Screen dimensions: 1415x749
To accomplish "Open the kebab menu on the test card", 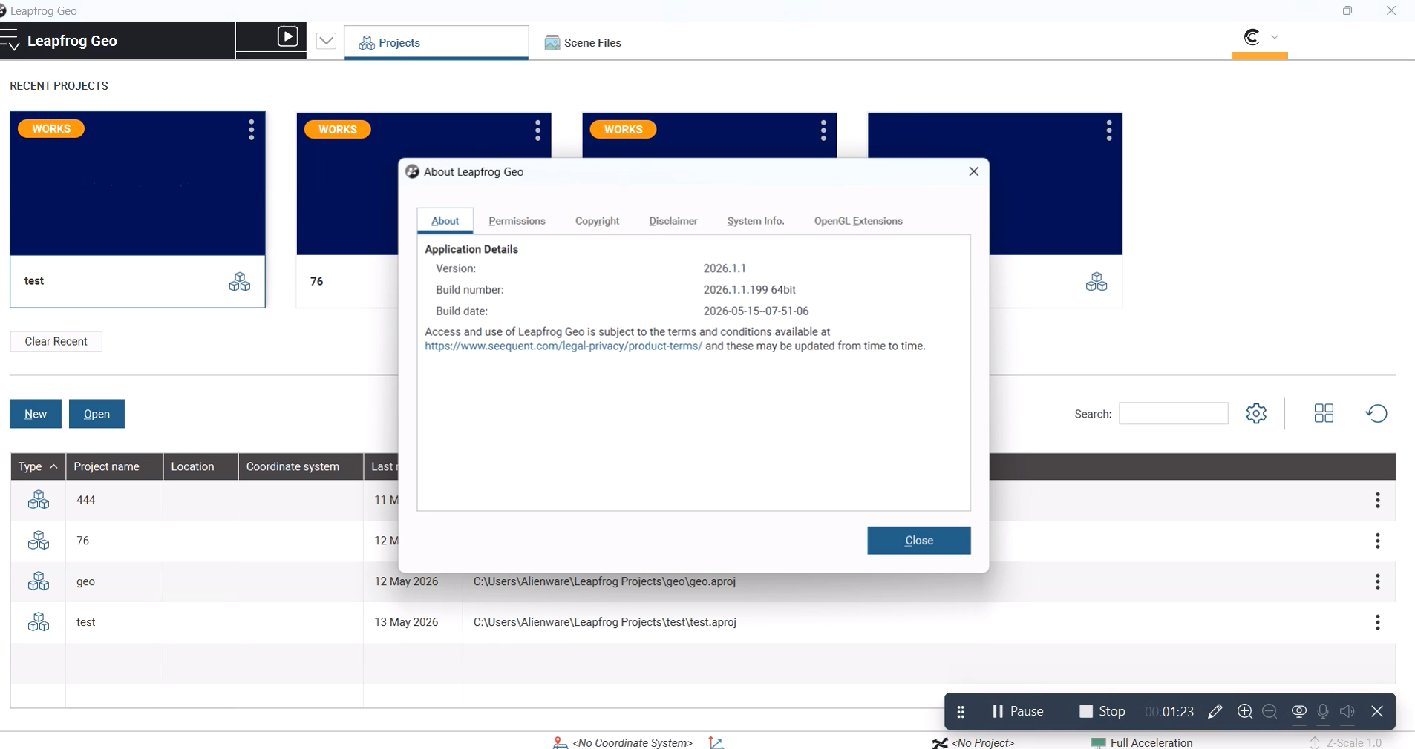I will click(252, 130).
